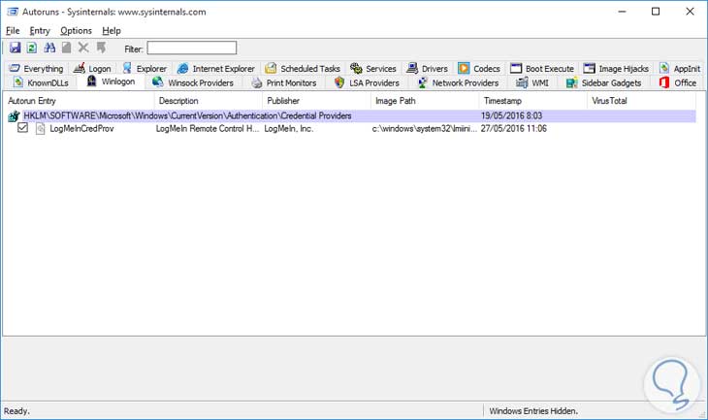708x420 pixels.
Task: Switch to the Sidebar Gadgets tab
Action: coord(603,82)
